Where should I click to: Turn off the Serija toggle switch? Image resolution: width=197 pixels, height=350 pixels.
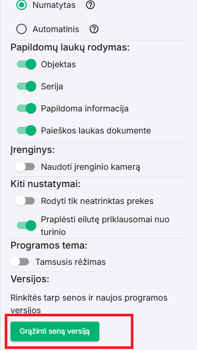tap(27, 86)
